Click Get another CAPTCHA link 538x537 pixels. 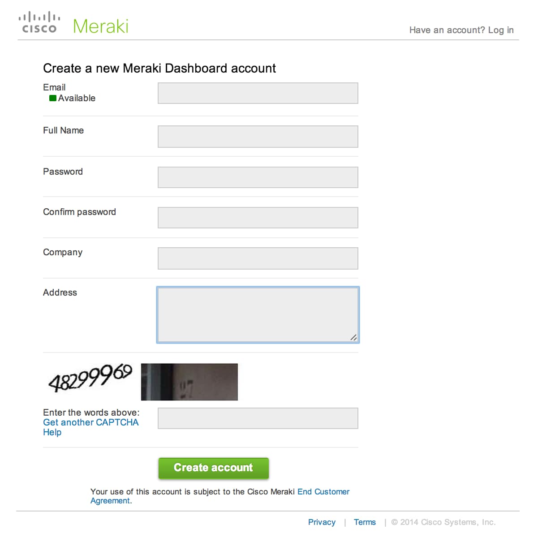click(91, 422)
